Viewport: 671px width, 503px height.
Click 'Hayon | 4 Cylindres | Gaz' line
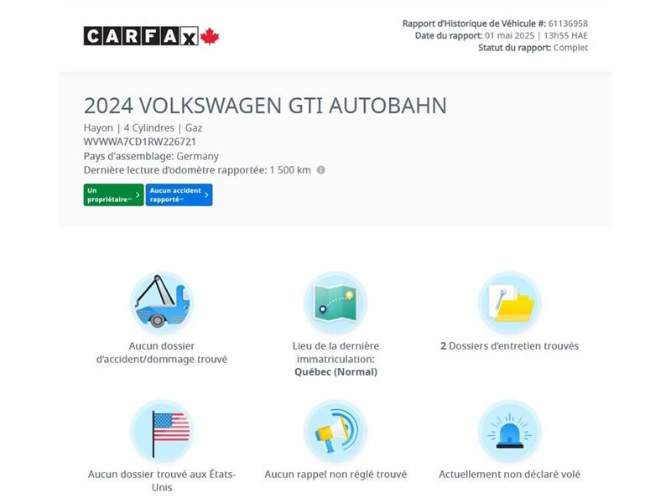[143, 128]
